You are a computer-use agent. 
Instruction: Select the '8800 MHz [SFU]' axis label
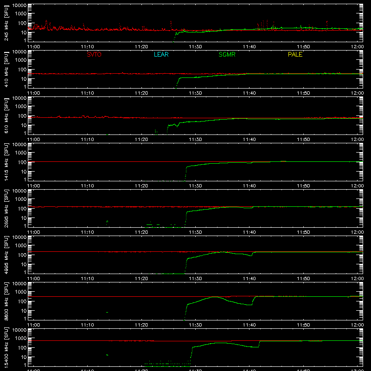click(x=6, y=301)
